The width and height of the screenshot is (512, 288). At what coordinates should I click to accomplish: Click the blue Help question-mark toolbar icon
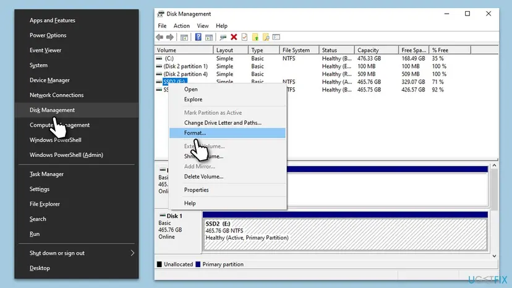pos(198,37)
